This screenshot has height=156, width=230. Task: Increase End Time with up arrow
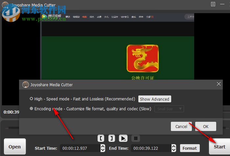[174, 146]
